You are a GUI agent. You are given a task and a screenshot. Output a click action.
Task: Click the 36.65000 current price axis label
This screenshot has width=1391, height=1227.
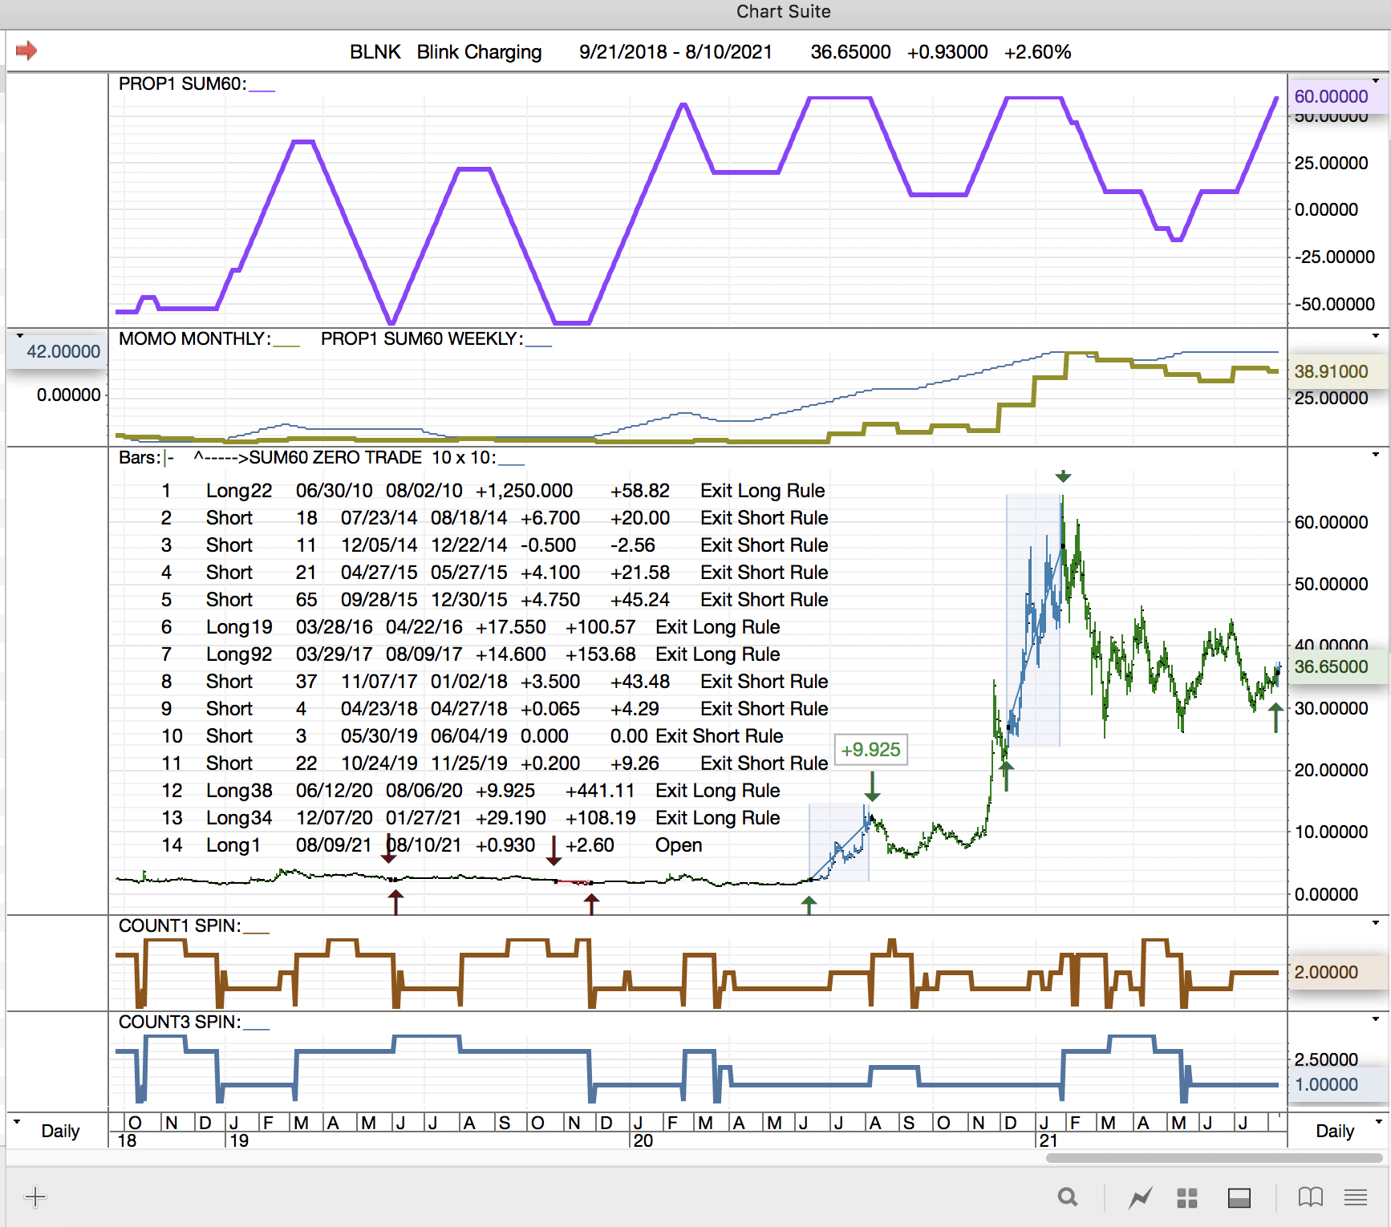pyautogui.click(x=1331, y=667)
